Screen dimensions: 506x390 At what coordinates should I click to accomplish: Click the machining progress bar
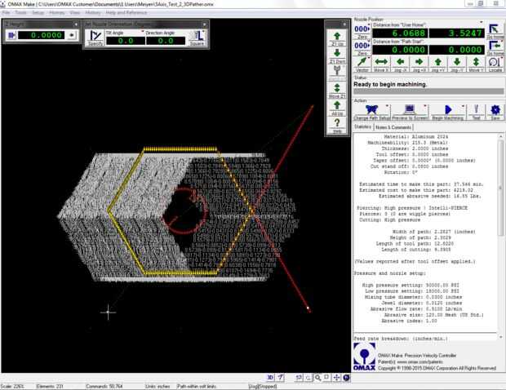click(428, 91)
